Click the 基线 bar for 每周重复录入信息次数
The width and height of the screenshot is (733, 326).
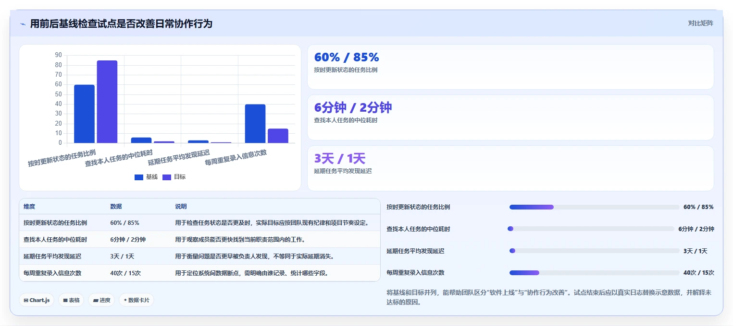coord(255,124)
